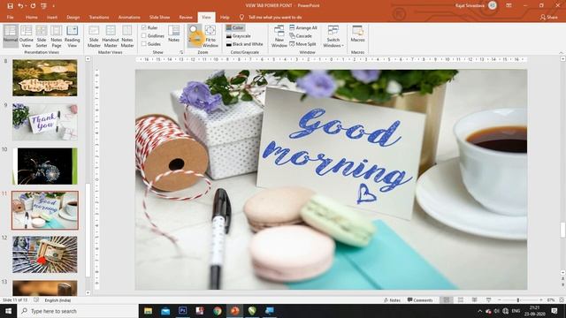Image resolution: width=566 pixels, height=318 pixels.
Task: Start Slide Show from status bar
Action: [x=488, y=300]
